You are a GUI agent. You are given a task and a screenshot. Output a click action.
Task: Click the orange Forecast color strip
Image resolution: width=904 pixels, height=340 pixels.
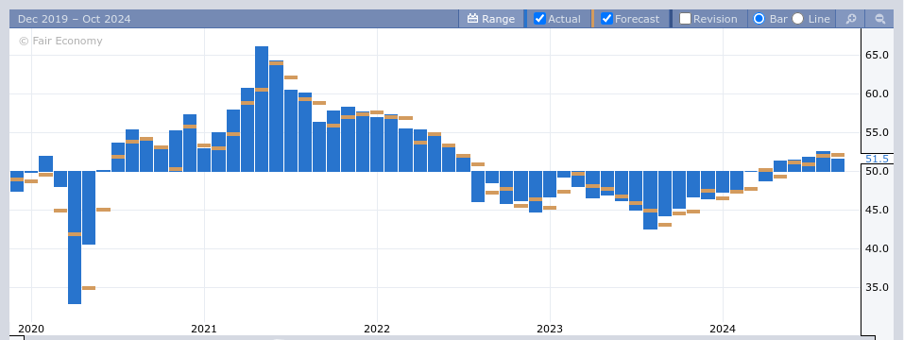[x=592, y=19]
